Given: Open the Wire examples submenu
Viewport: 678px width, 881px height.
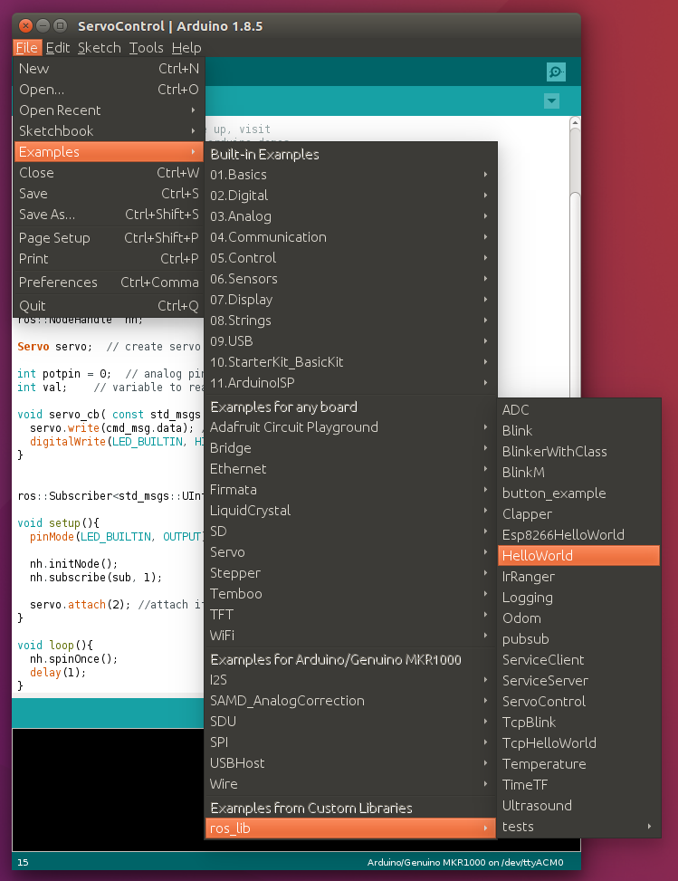Looking at the screenshot, I should tap(350, 784).
